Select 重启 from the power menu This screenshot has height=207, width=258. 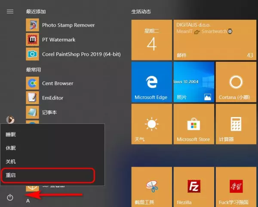point(52,175)
